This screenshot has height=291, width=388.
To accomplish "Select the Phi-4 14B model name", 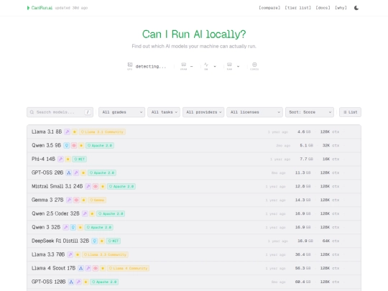I will (43, 159).
